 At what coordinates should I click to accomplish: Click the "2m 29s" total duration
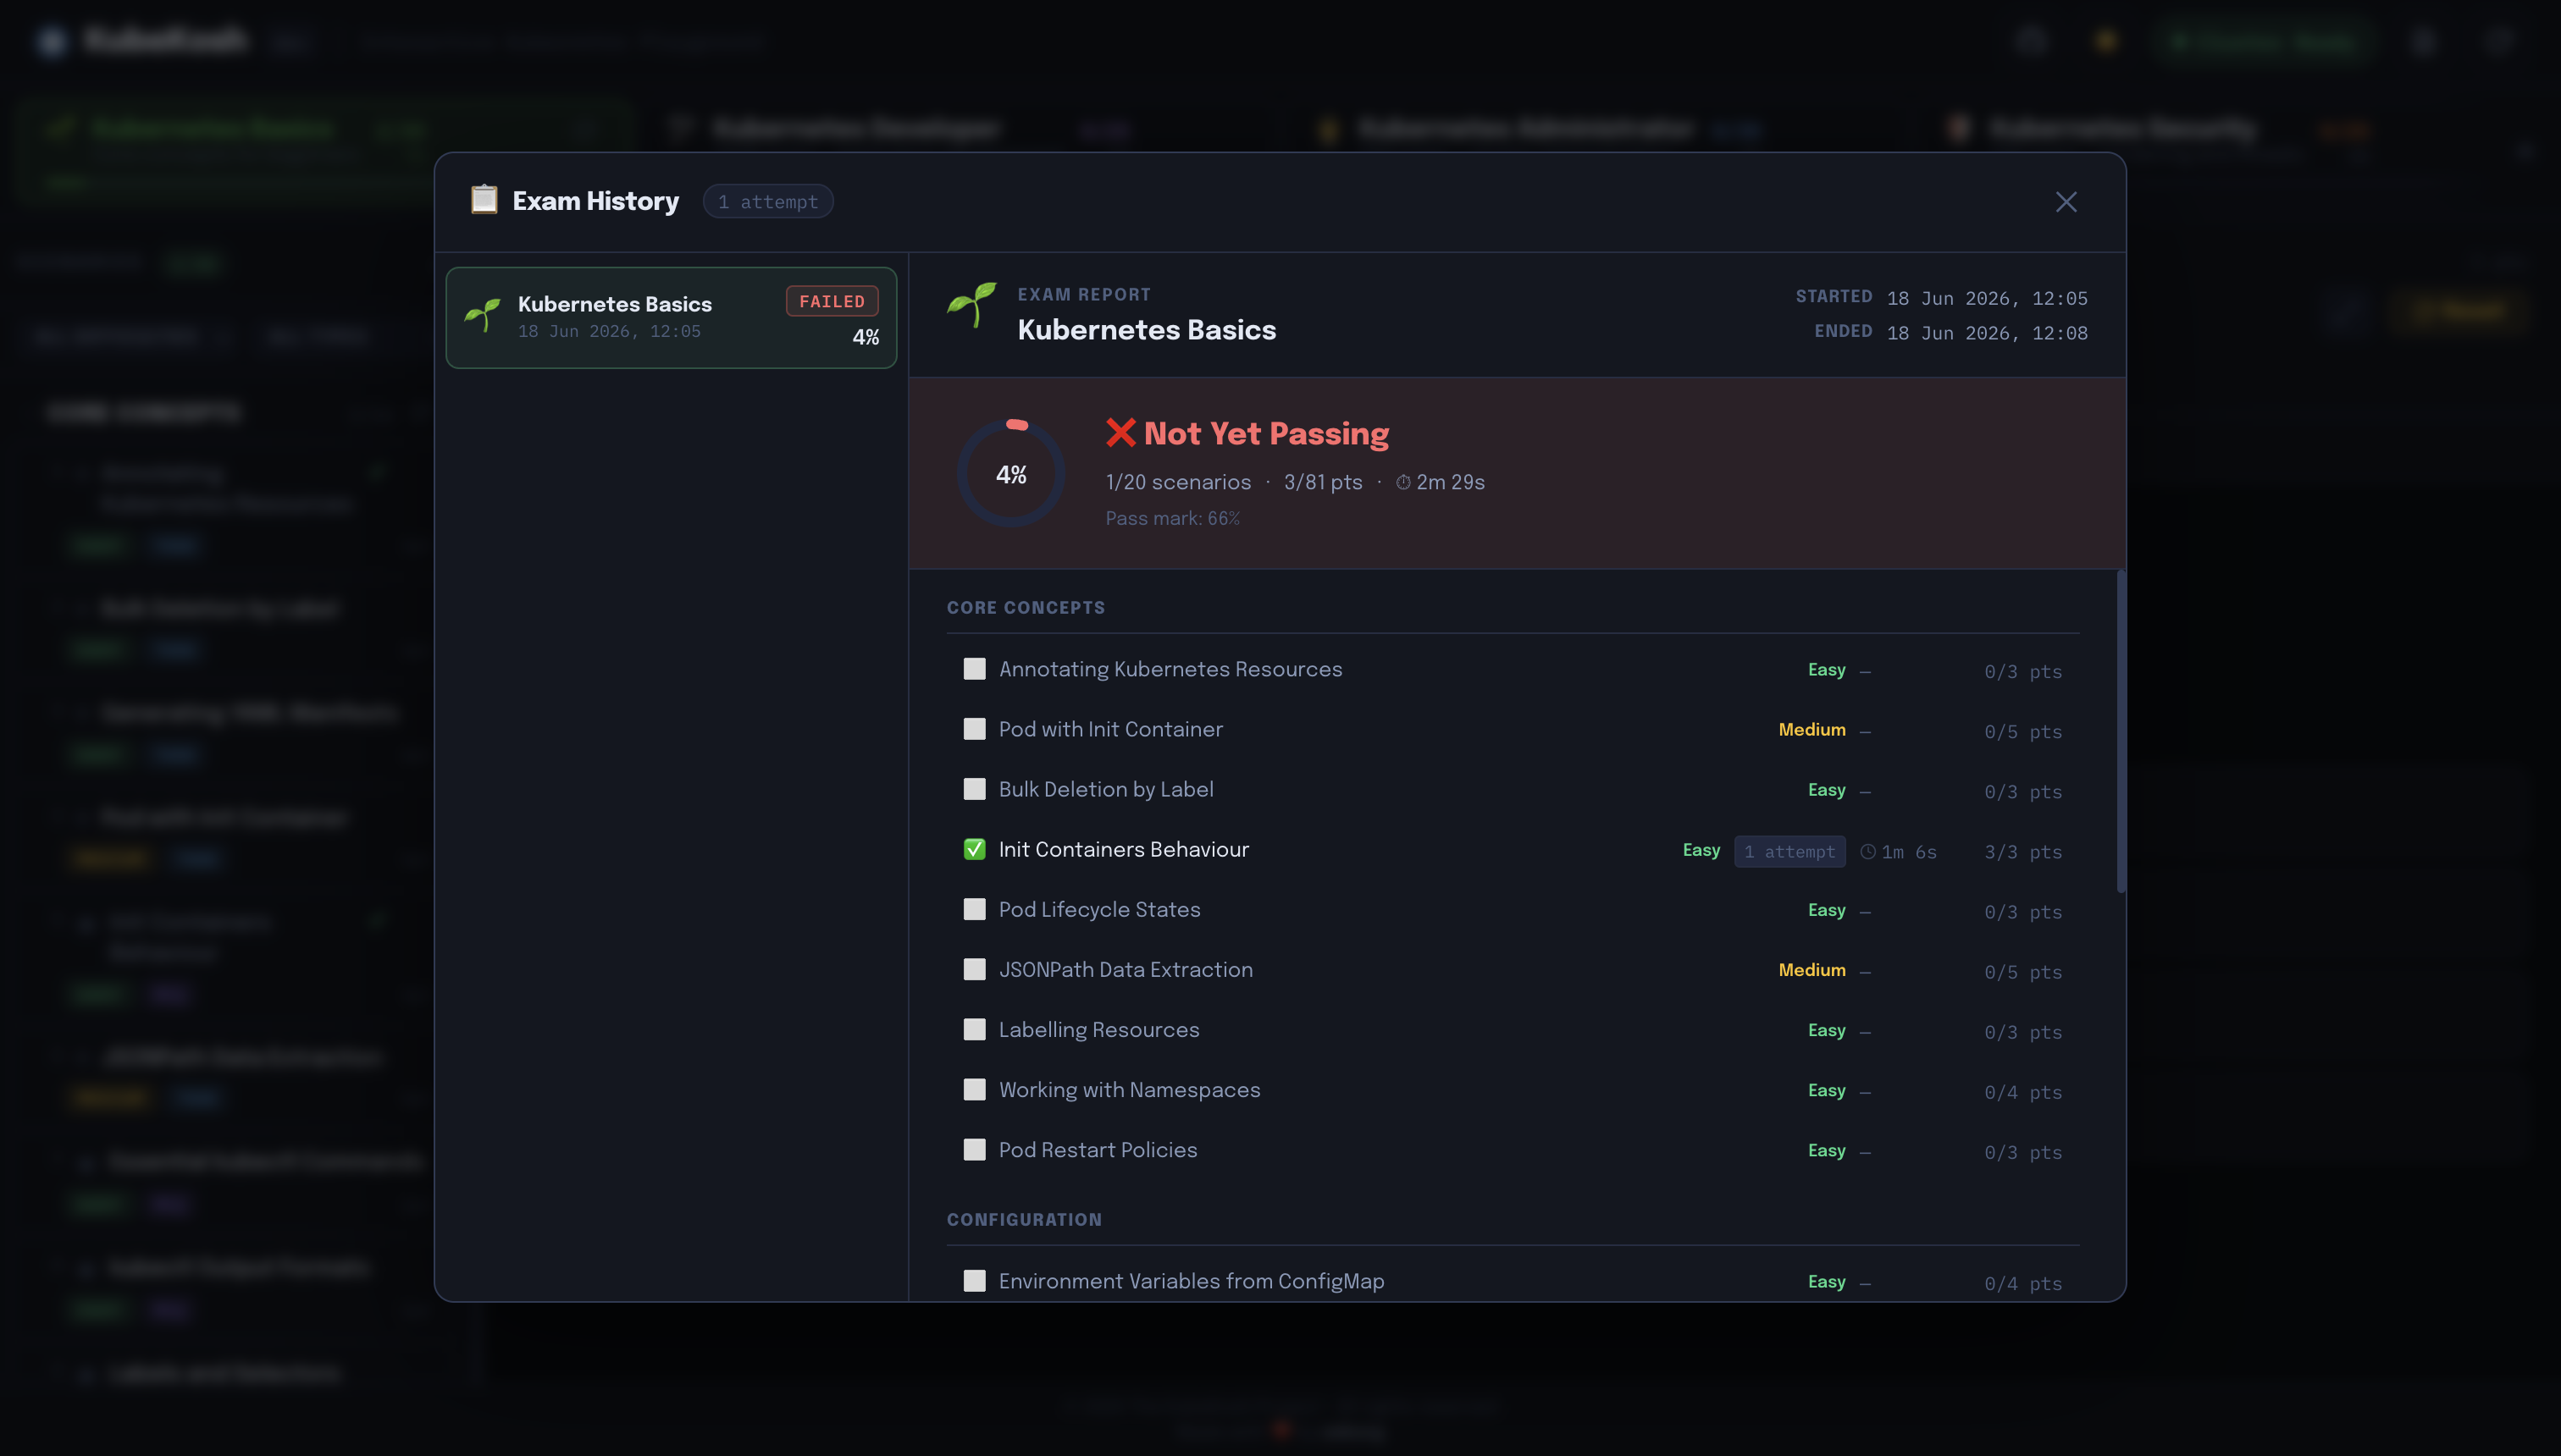point(1451,482)
